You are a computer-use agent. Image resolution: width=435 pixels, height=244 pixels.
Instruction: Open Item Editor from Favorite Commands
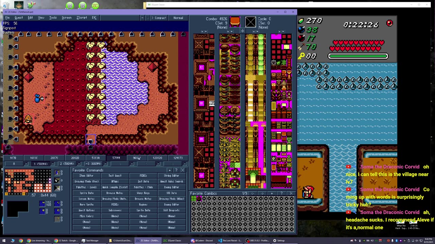click(86, 176)
